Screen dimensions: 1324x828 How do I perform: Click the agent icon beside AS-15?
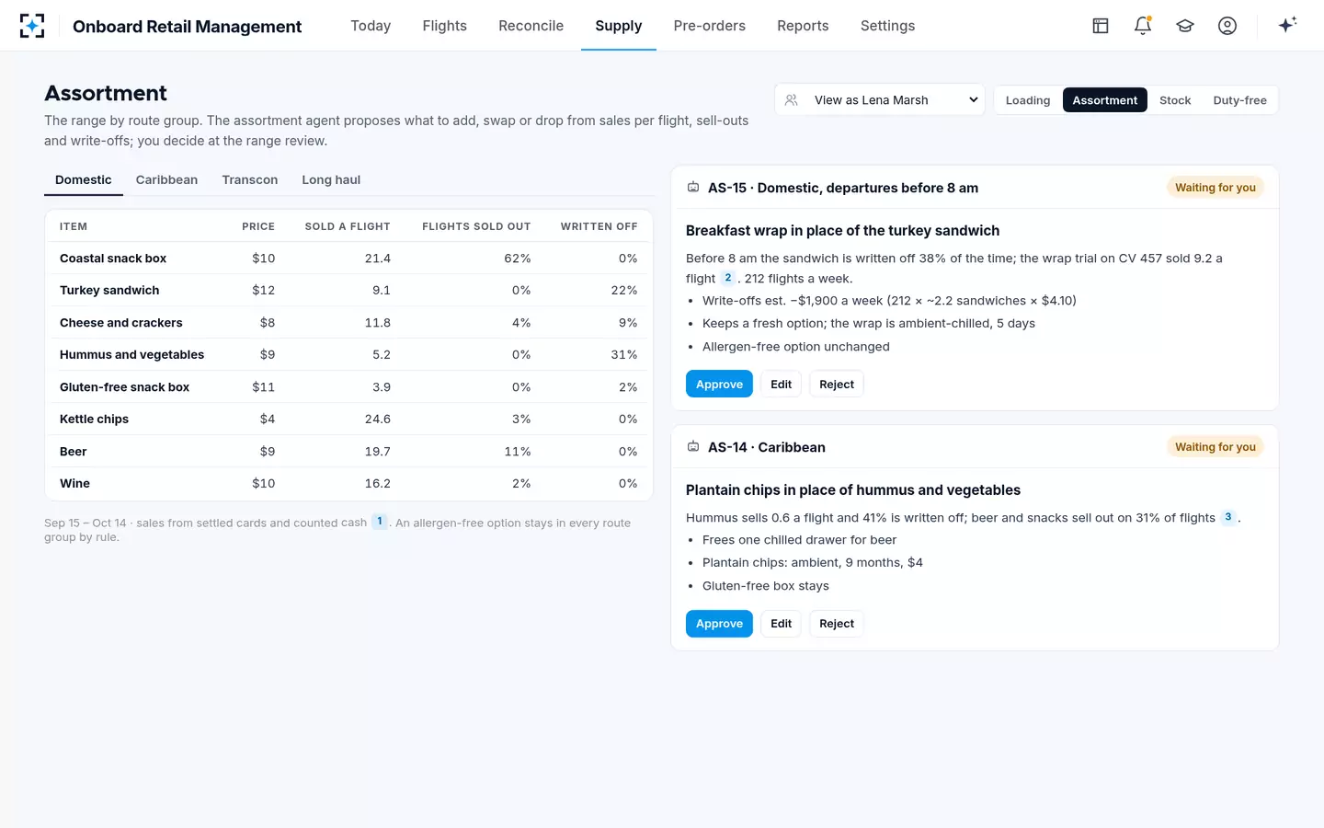pos(693,188)
